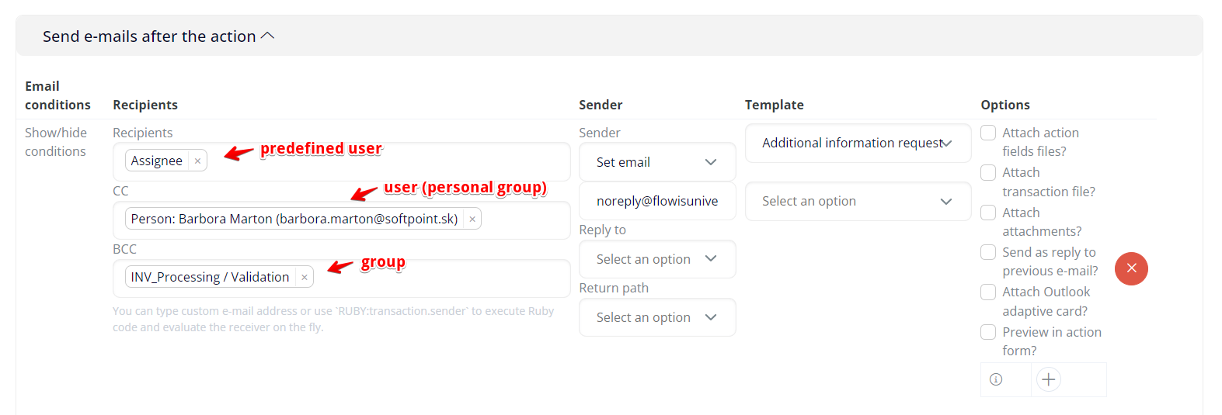Click the Options column header
Viewport: 1222px width, 415px height.
(1005, 105)
